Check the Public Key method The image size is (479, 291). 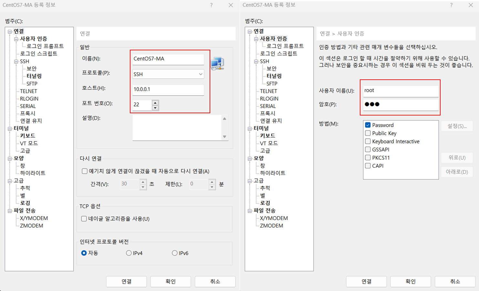coord(368,133)
